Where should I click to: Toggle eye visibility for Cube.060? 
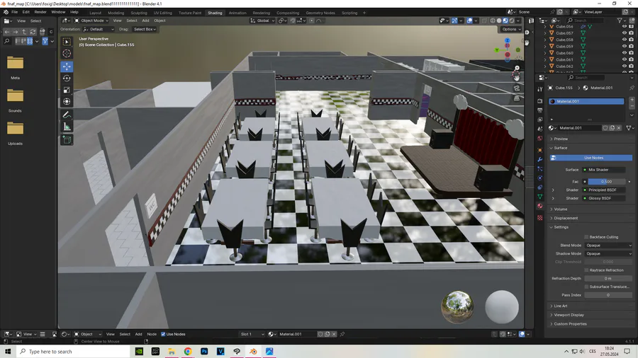coord(624,53)
